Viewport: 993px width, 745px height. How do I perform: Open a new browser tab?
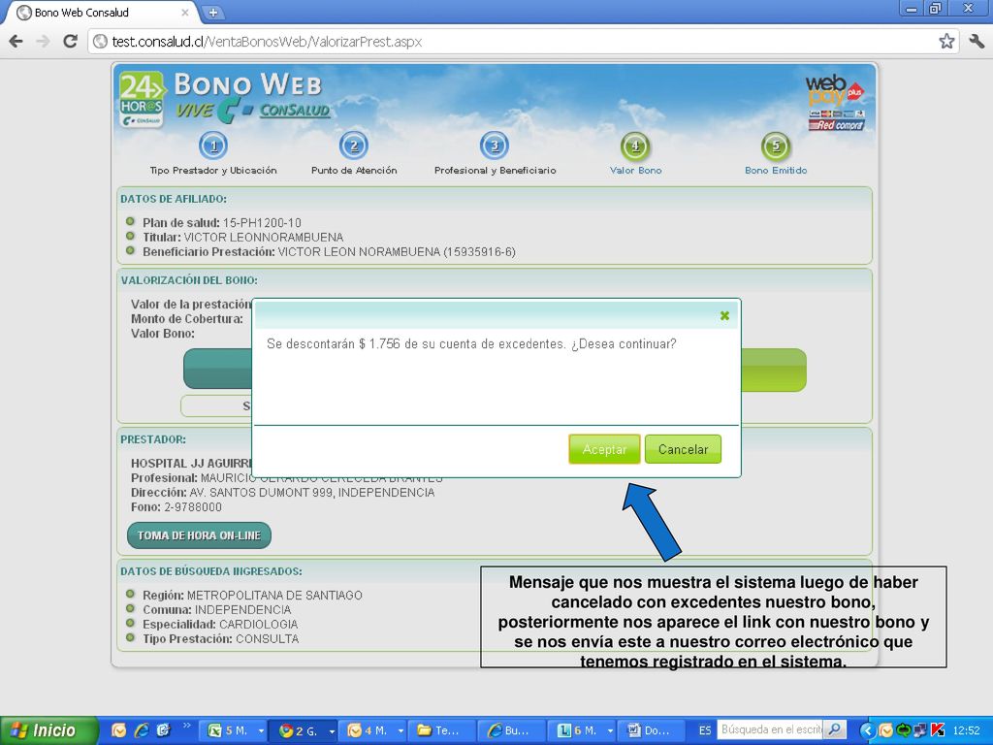pyautogui.click(x=212, y=12)
